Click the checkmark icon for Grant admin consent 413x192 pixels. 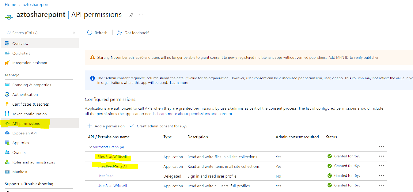pyautogui.click(x=132, y=126)
